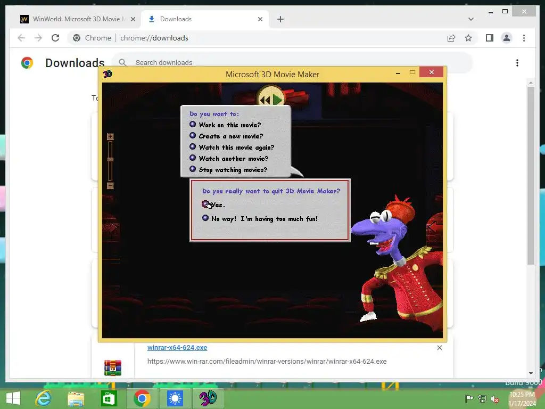Click the volume minus button in 3D Movie Maker

(110, 186)
